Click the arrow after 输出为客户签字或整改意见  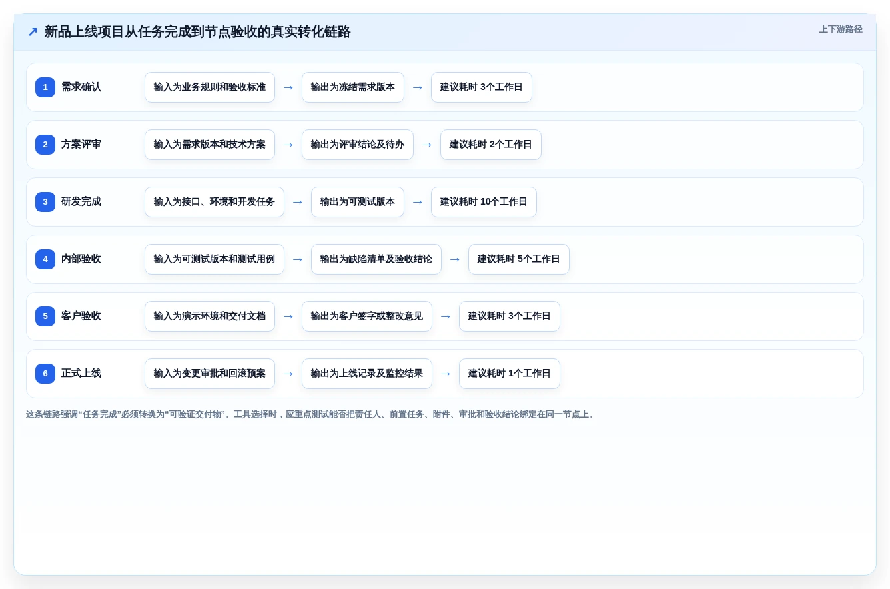coord(446,316)
